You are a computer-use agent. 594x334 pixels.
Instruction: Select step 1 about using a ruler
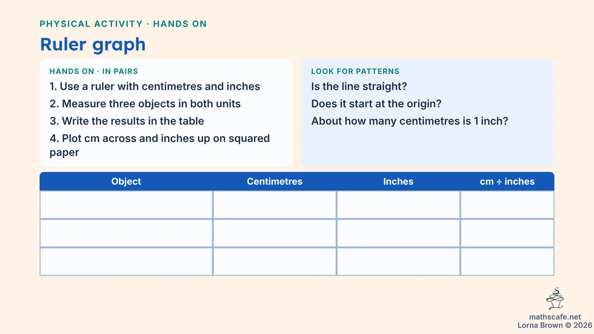click(155, 87)
